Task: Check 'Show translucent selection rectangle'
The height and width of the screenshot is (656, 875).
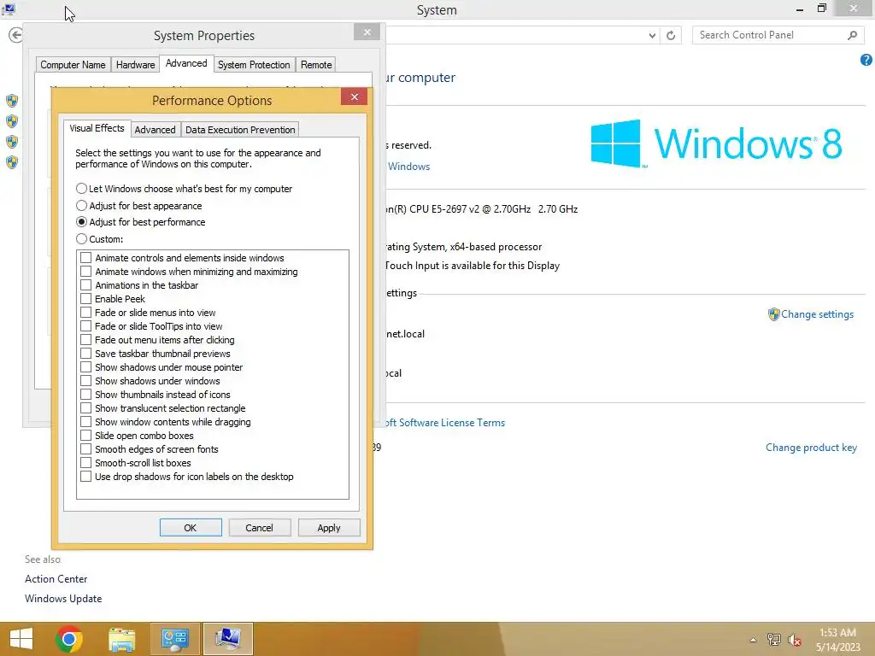Action: tap(86, 407)
